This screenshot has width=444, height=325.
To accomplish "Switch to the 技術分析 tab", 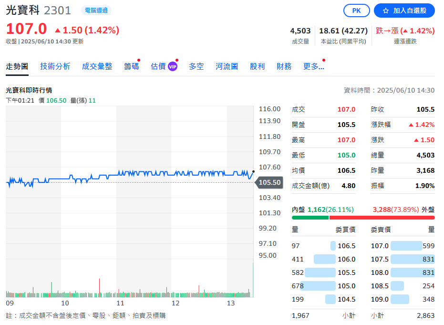I will coord(55,67).
